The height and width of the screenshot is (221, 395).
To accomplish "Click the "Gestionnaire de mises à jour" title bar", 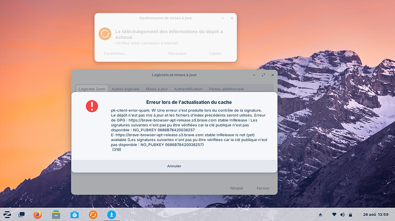I will [x=165, y=18].
